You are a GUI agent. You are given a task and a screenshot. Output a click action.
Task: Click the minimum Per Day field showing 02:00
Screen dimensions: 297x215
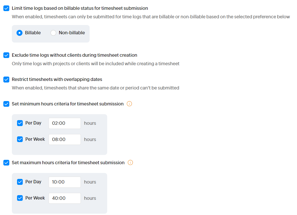pos(65,123)
